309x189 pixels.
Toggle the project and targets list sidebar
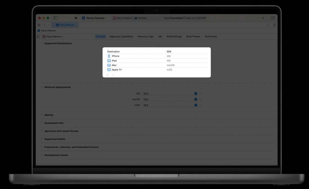tap(38, 37)
